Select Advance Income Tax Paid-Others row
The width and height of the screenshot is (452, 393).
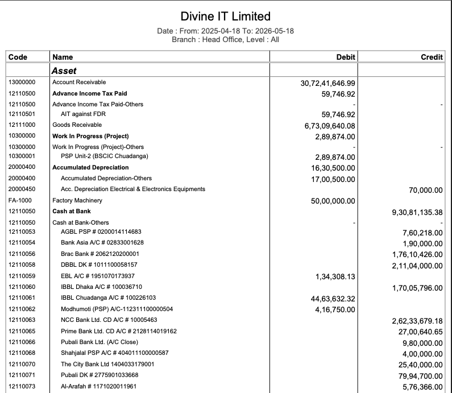click(x=98, y=104)
